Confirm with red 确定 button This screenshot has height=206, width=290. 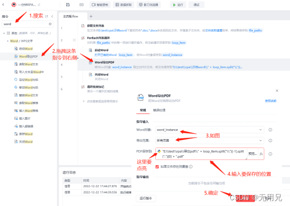[x=245, y=198]
